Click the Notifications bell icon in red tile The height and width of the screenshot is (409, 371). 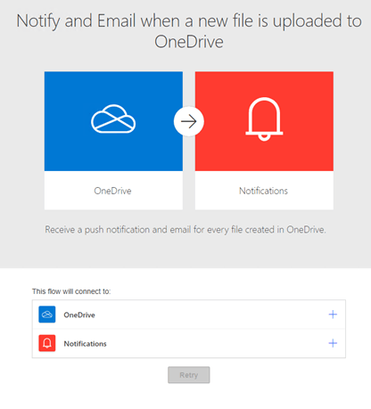point(264,119)
